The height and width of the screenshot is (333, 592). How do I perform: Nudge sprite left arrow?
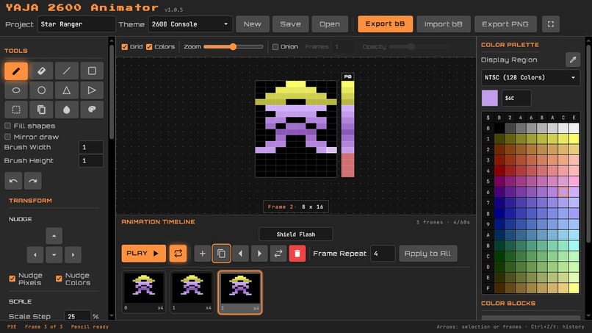point(35,255)
